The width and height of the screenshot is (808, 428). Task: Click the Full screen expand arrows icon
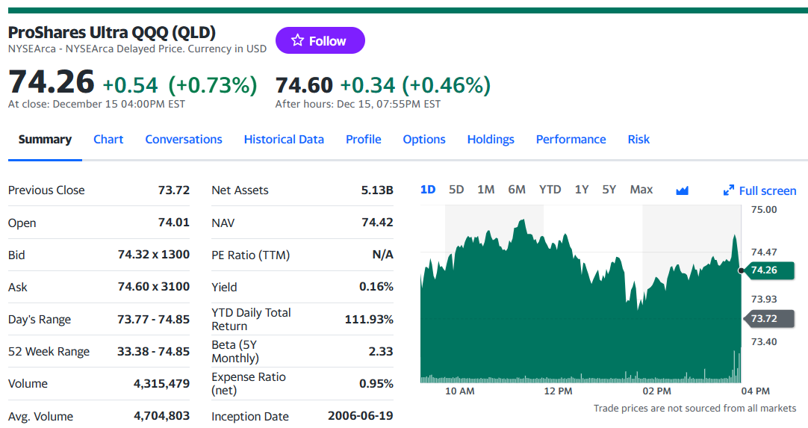click(729, 190)
